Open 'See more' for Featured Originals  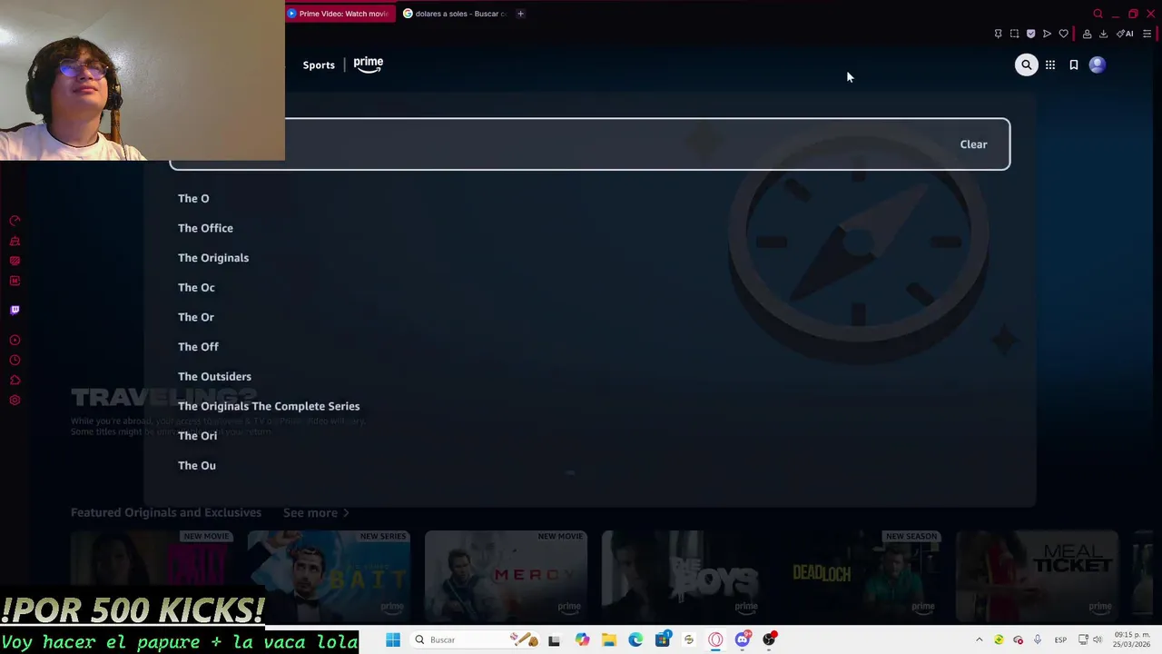(x=315, y=512)
